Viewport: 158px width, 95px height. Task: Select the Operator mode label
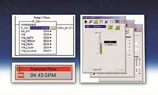[x=97, y=27]
